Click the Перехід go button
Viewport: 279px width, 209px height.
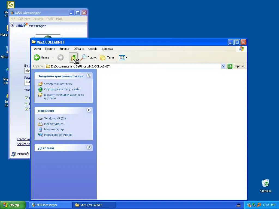tap(236, 66)
